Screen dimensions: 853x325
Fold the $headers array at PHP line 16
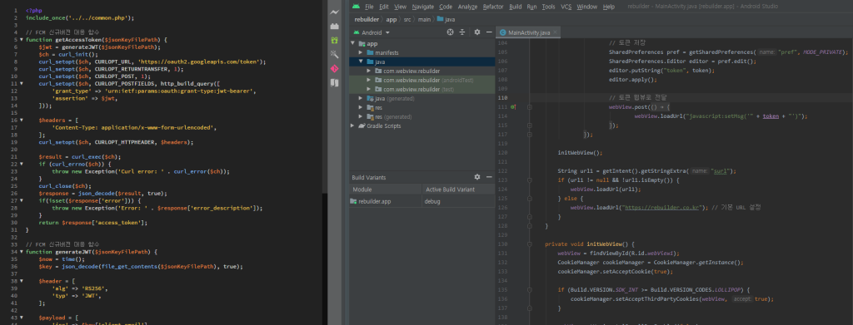pos(21,120)
